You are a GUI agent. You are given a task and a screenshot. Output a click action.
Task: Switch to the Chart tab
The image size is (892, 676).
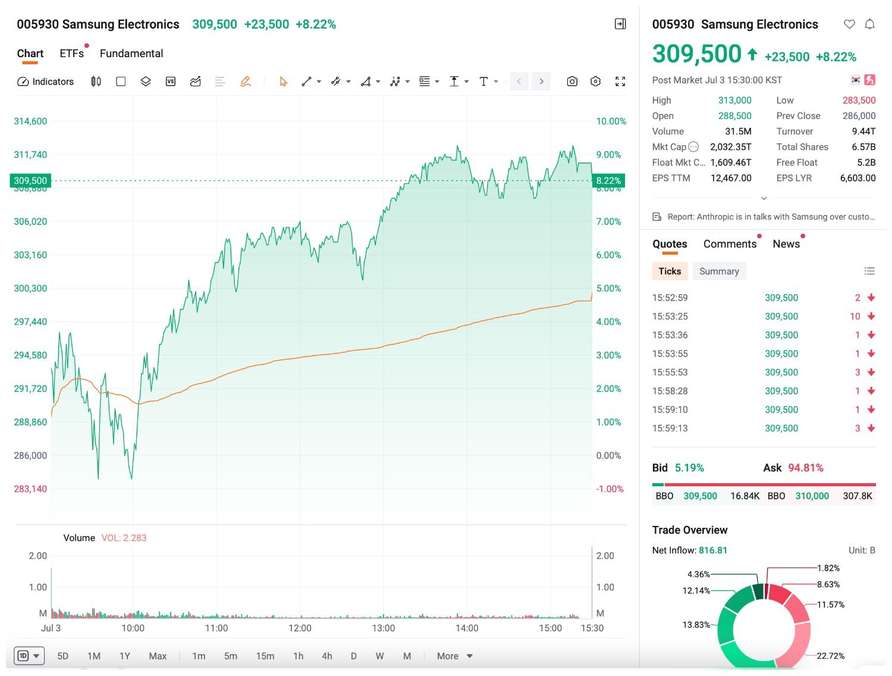tap(30, 54)
